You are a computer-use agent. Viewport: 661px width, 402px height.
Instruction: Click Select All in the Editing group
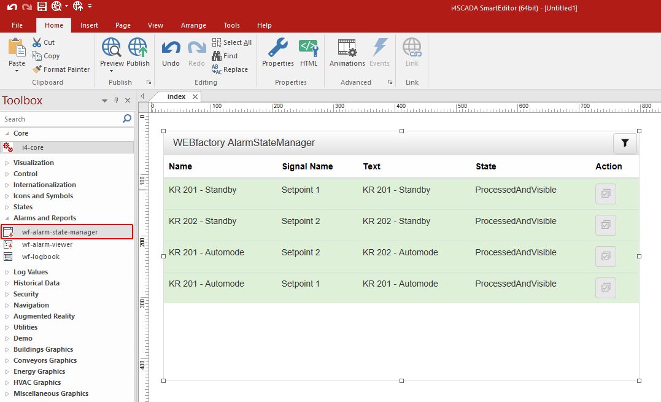(232, 42)
